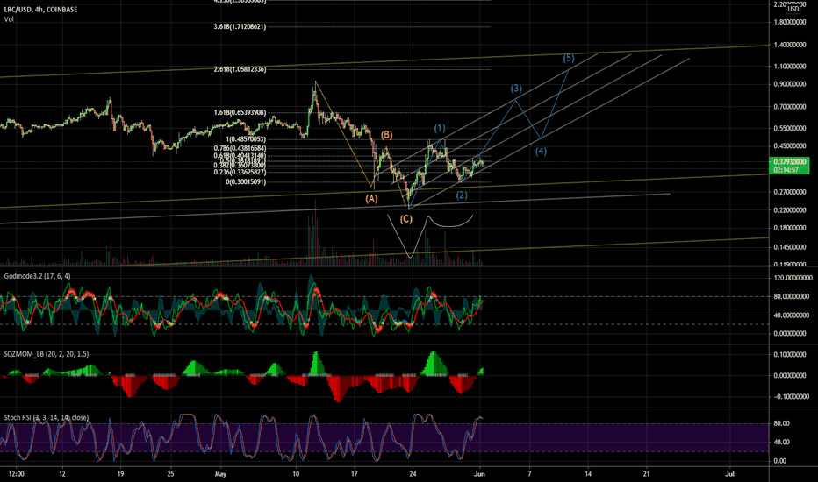Open the USD currency selector on the price axis
Viewport: 818px width, 482px height.
(x=793, y=9)
